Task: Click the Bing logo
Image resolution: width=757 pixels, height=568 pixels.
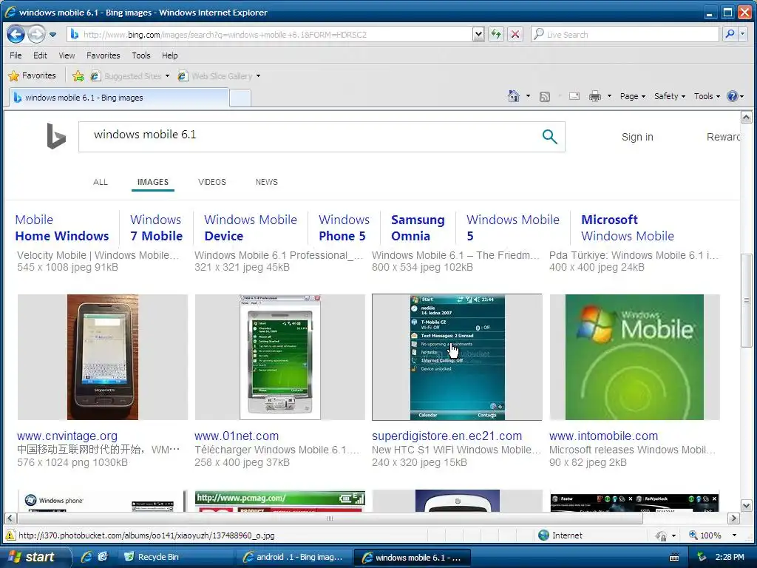Action: pyautogui.click(x=56, y=136)
